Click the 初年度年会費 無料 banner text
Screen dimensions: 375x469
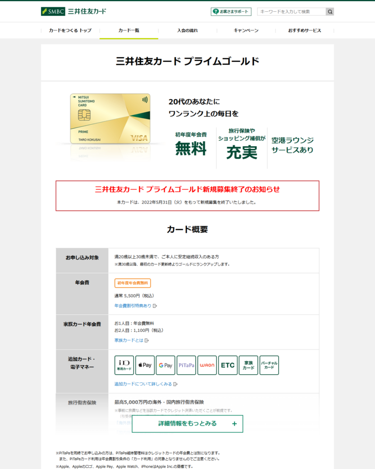(191, 144)
